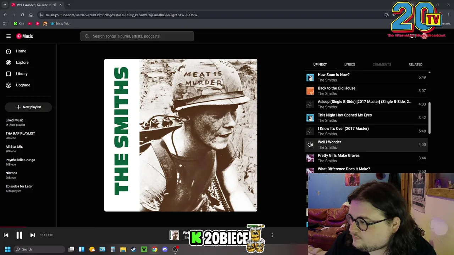Viewport: 454px width, 255px height.
Task: Bookmark this page with the star icon
Action: pos(394,15)
